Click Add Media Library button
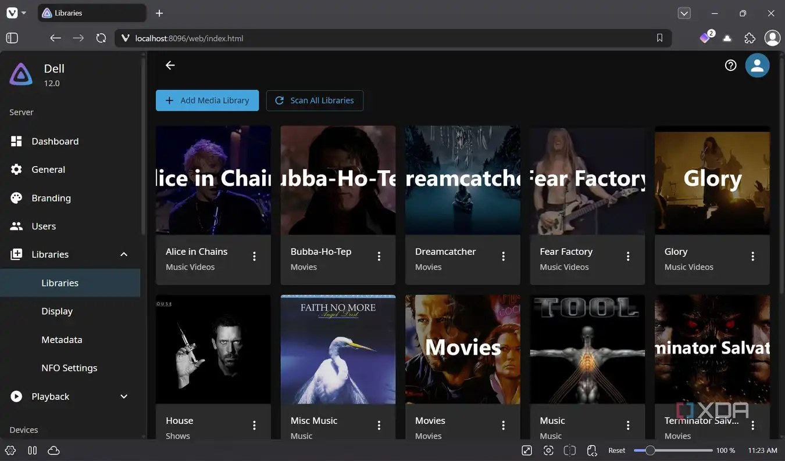Viewport: 785px width, 461px height. coord(207,100)
